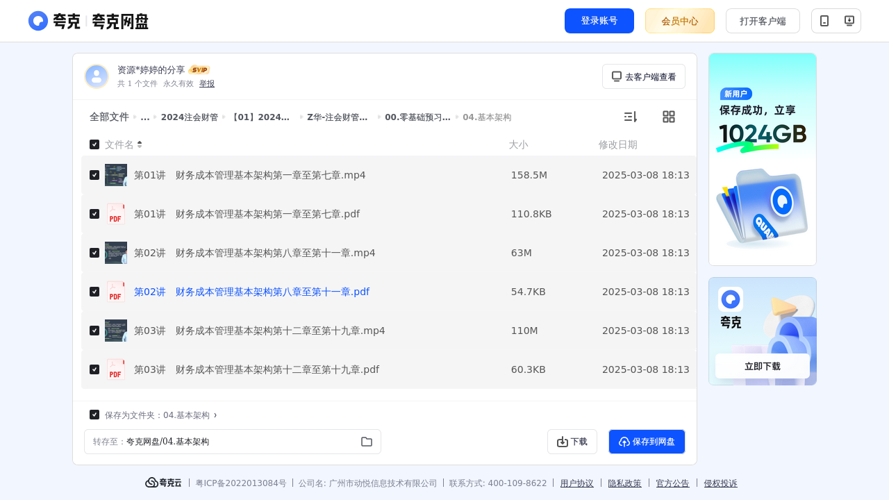The height and width of the screenshot is (500, 889).
Task: Go to 全部文件 breadcrumb
Action: (109, 117)
